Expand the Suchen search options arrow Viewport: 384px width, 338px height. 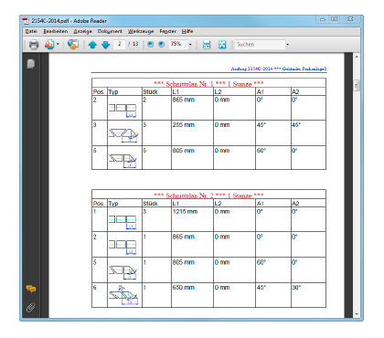coord(287,45)
